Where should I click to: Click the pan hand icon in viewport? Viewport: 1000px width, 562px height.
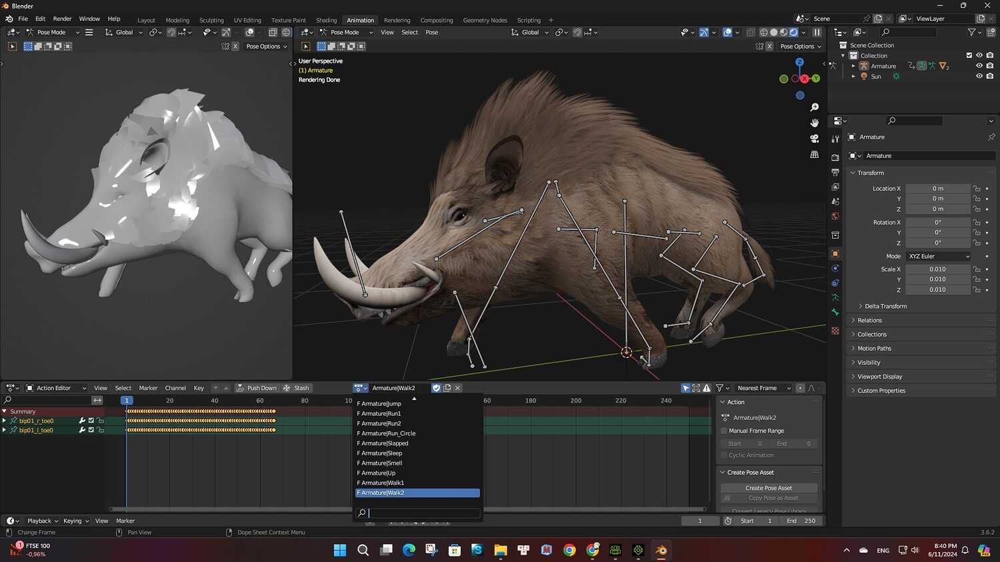pos(814,123)
